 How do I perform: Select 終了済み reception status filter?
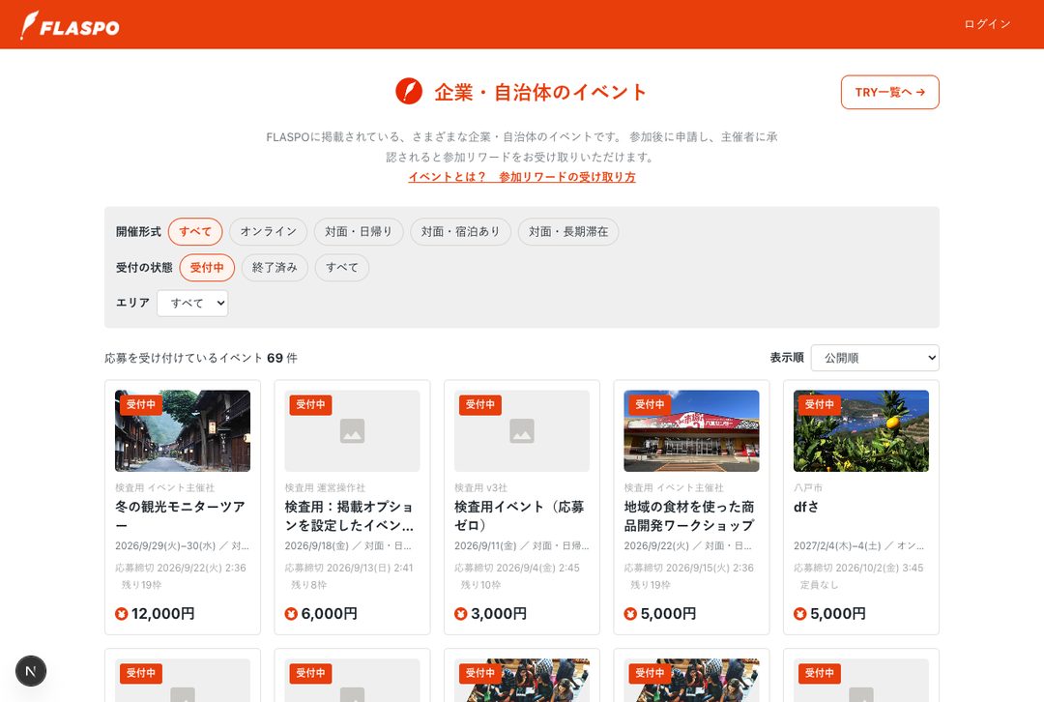pyautogui.click(x=275, y=268)
